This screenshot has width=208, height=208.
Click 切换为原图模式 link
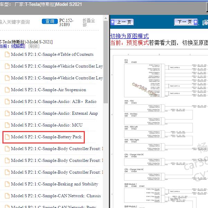point(129,36)
